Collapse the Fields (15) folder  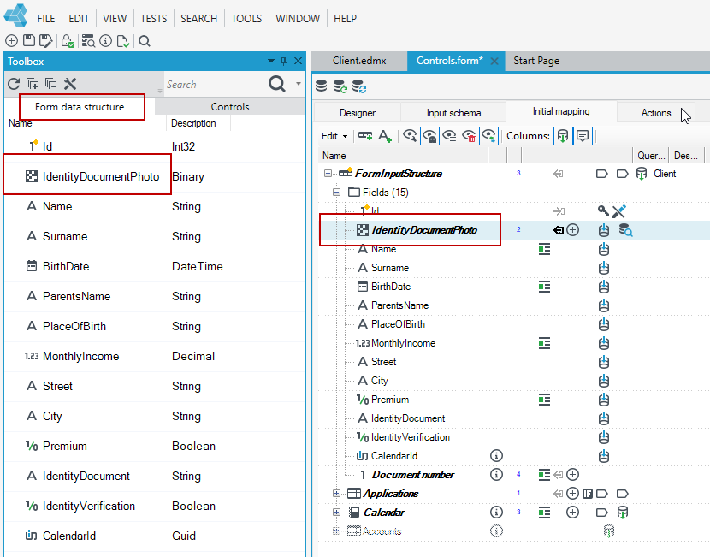point(336,192)
